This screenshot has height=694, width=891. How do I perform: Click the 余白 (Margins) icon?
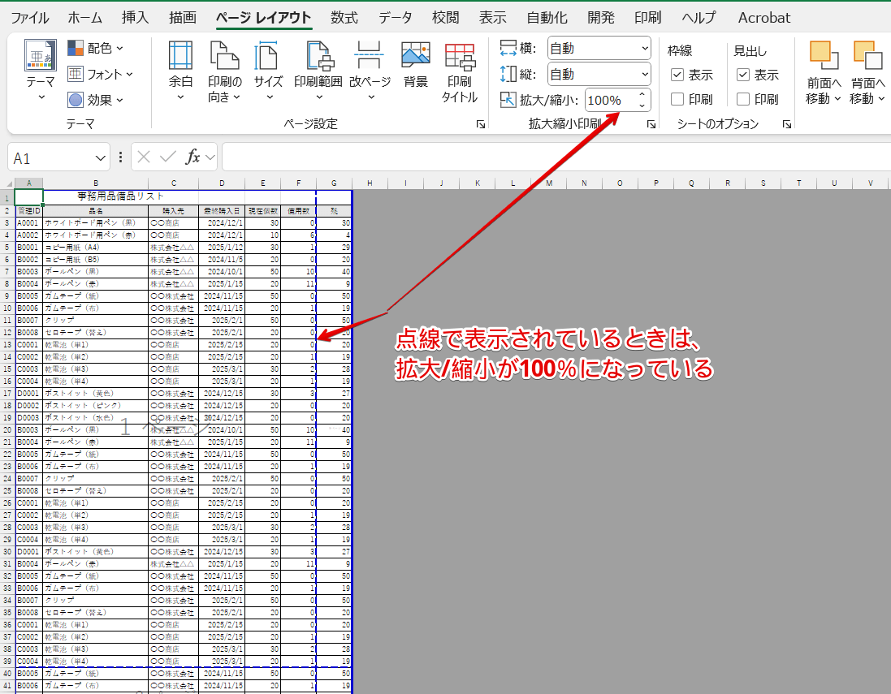(180, 57)
